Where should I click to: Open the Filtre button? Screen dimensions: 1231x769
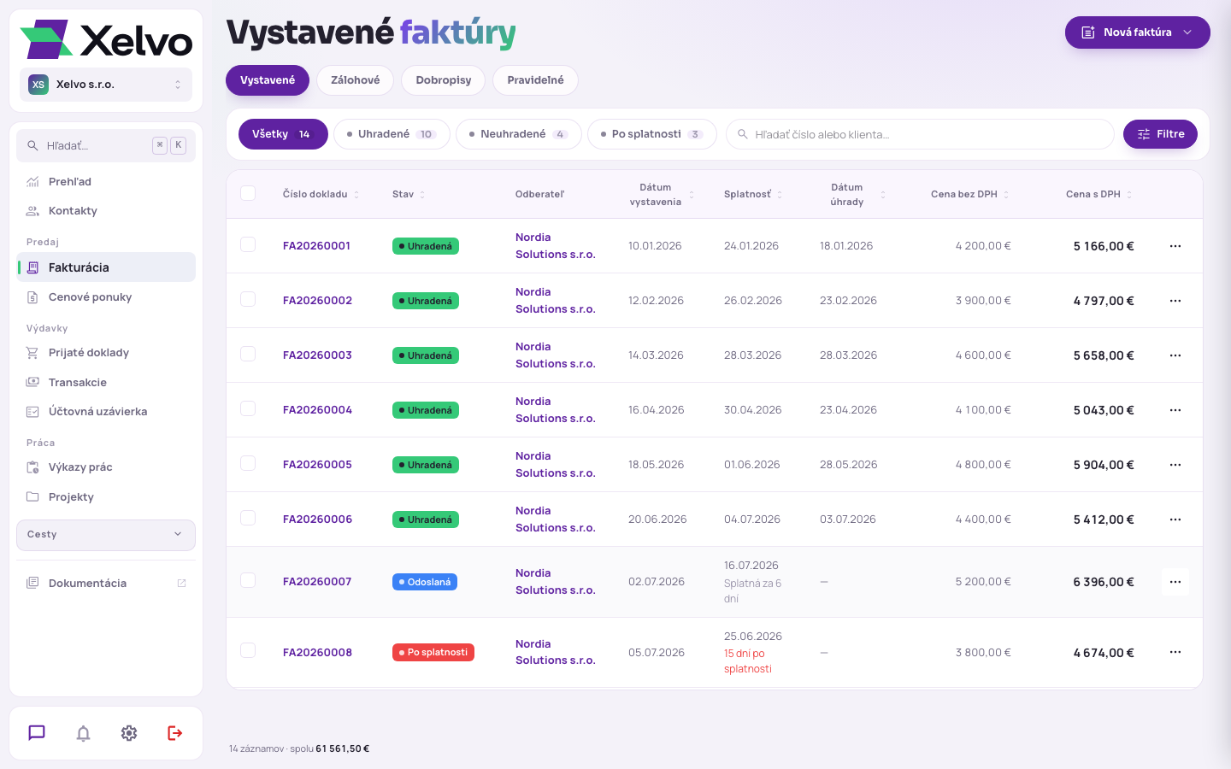(x=1160, y=134)
